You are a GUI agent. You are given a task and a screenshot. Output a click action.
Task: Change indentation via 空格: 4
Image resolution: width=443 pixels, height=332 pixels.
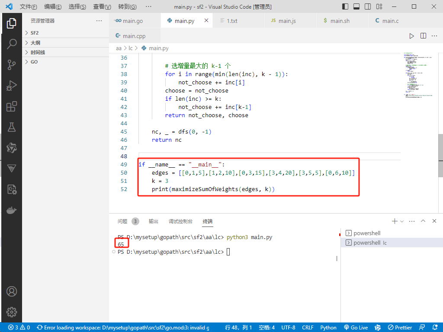tap(266, 328)
